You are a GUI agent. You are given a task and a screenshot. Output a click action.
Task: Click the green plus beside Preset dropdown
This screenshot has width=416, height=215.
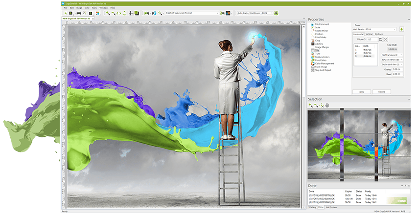pyautogui.click(x=401, y=29)
